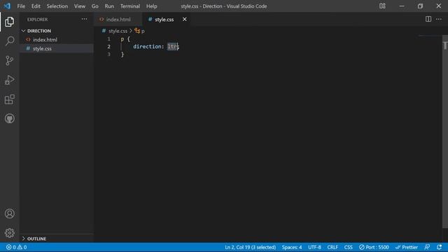Click the Prettier status item
The image size is (448, 252).
[406, 247]
